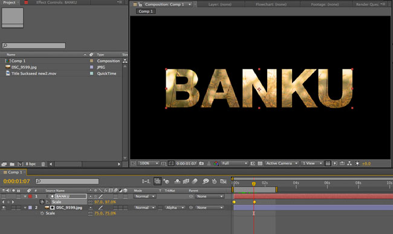This screenshot has height=234, width=393.
Task: Open the graph editor icon in timeline
Action: point(223,181)
